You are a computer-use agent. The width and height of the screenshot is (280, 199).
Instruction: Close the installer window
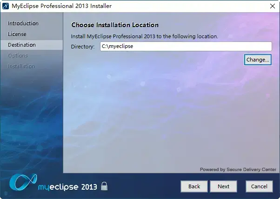tap(273, 6)
